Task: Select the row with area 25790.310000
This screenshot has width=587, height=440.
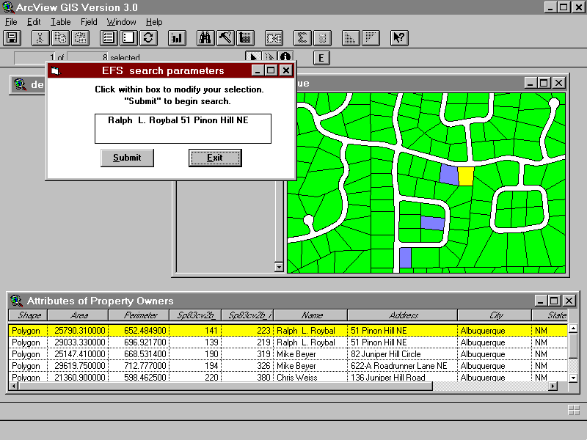Action: (x=288, y=331)
